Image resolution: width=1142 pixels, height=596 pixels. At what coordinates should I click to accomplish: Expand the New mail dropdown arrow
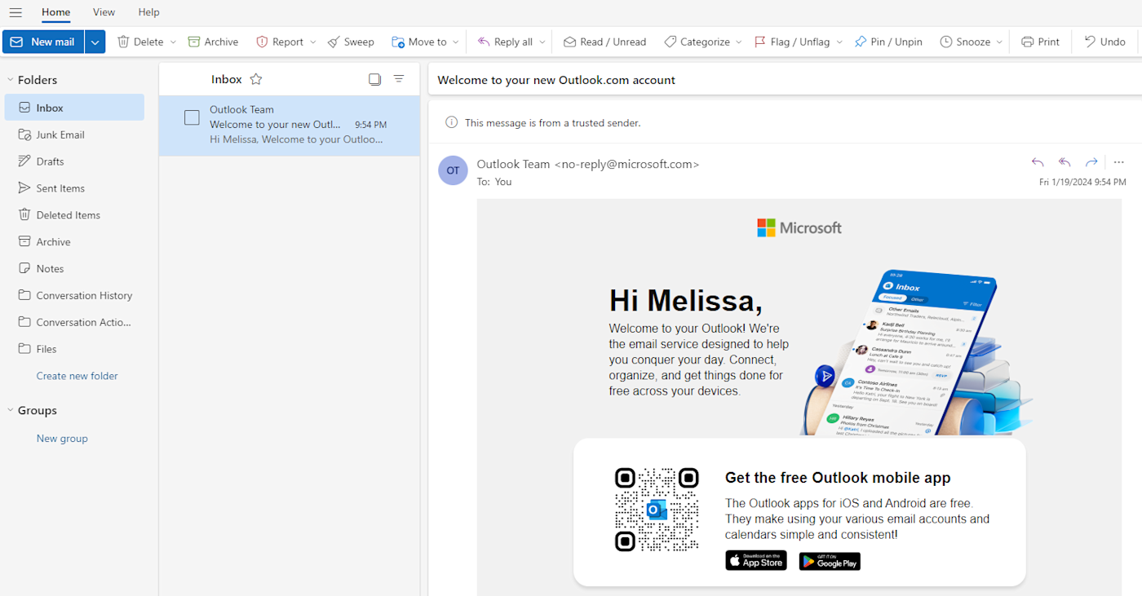(95, 42)
